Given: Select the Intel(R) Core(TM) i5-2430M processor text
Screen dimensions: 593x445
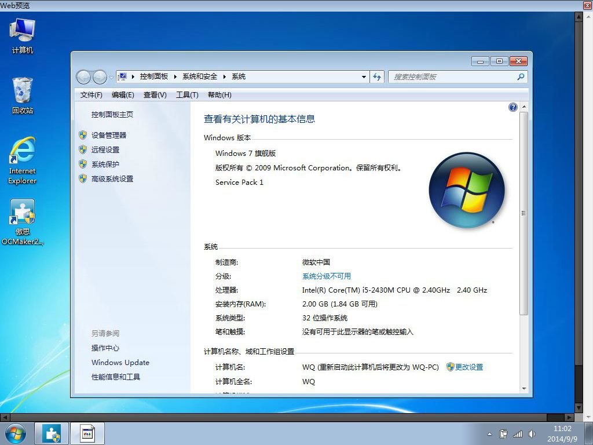Looking at the screenshot, I should 394,290.
